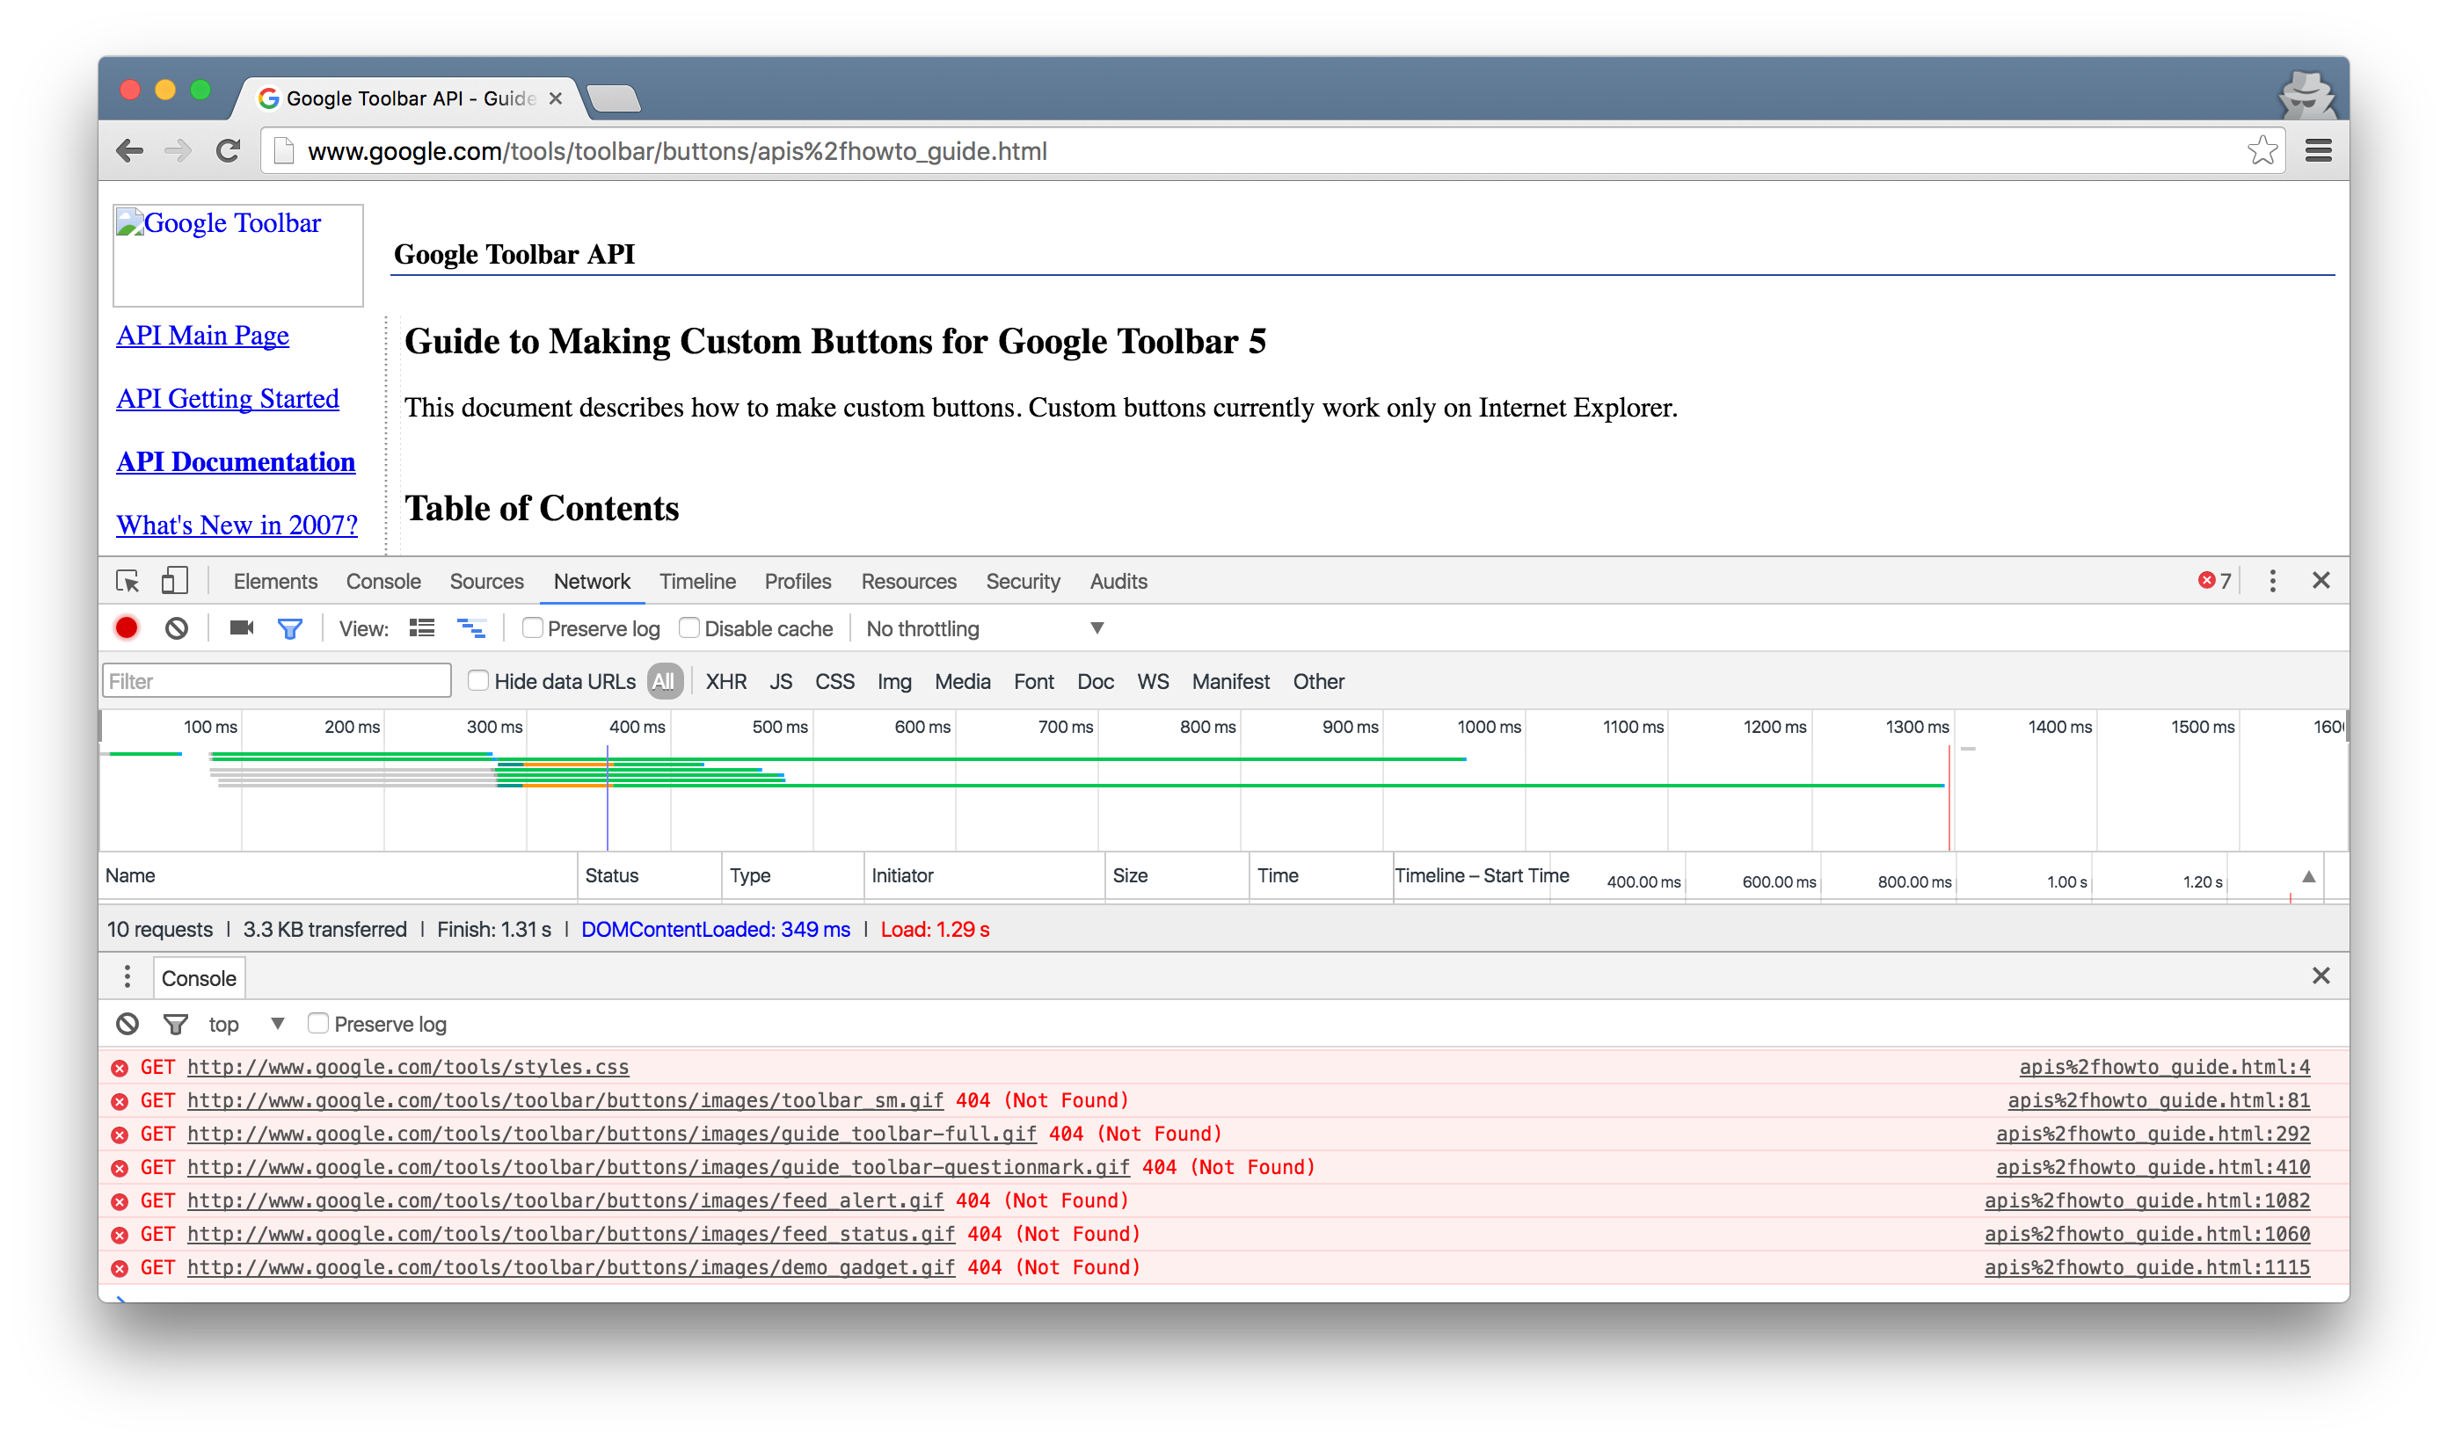This screenshot has width=2448, height=1443.
Task: Filter requests by Other type
Action: [1318, 682]
